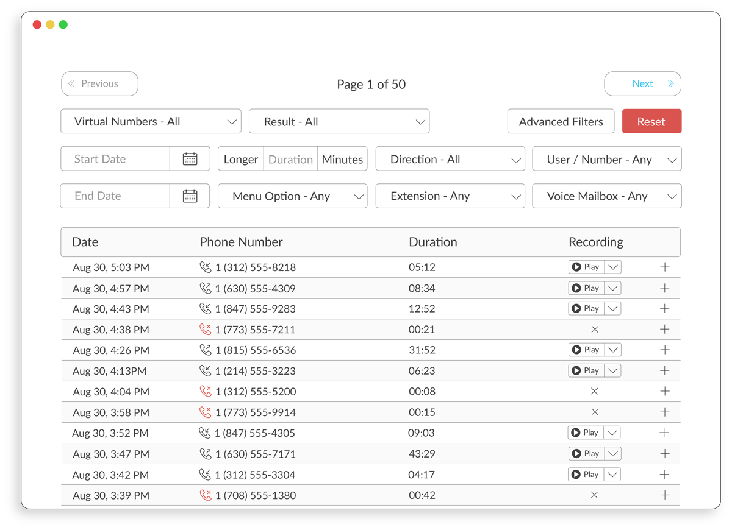
Task: Play the recording for 1 (312) 555-8218
Action: (586, 266)
